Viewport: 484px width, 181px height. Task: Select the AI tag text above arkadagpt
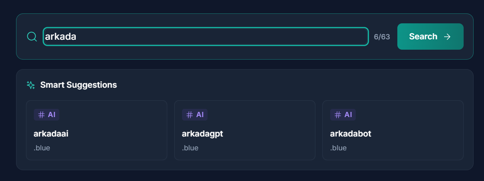pos(200,115)
